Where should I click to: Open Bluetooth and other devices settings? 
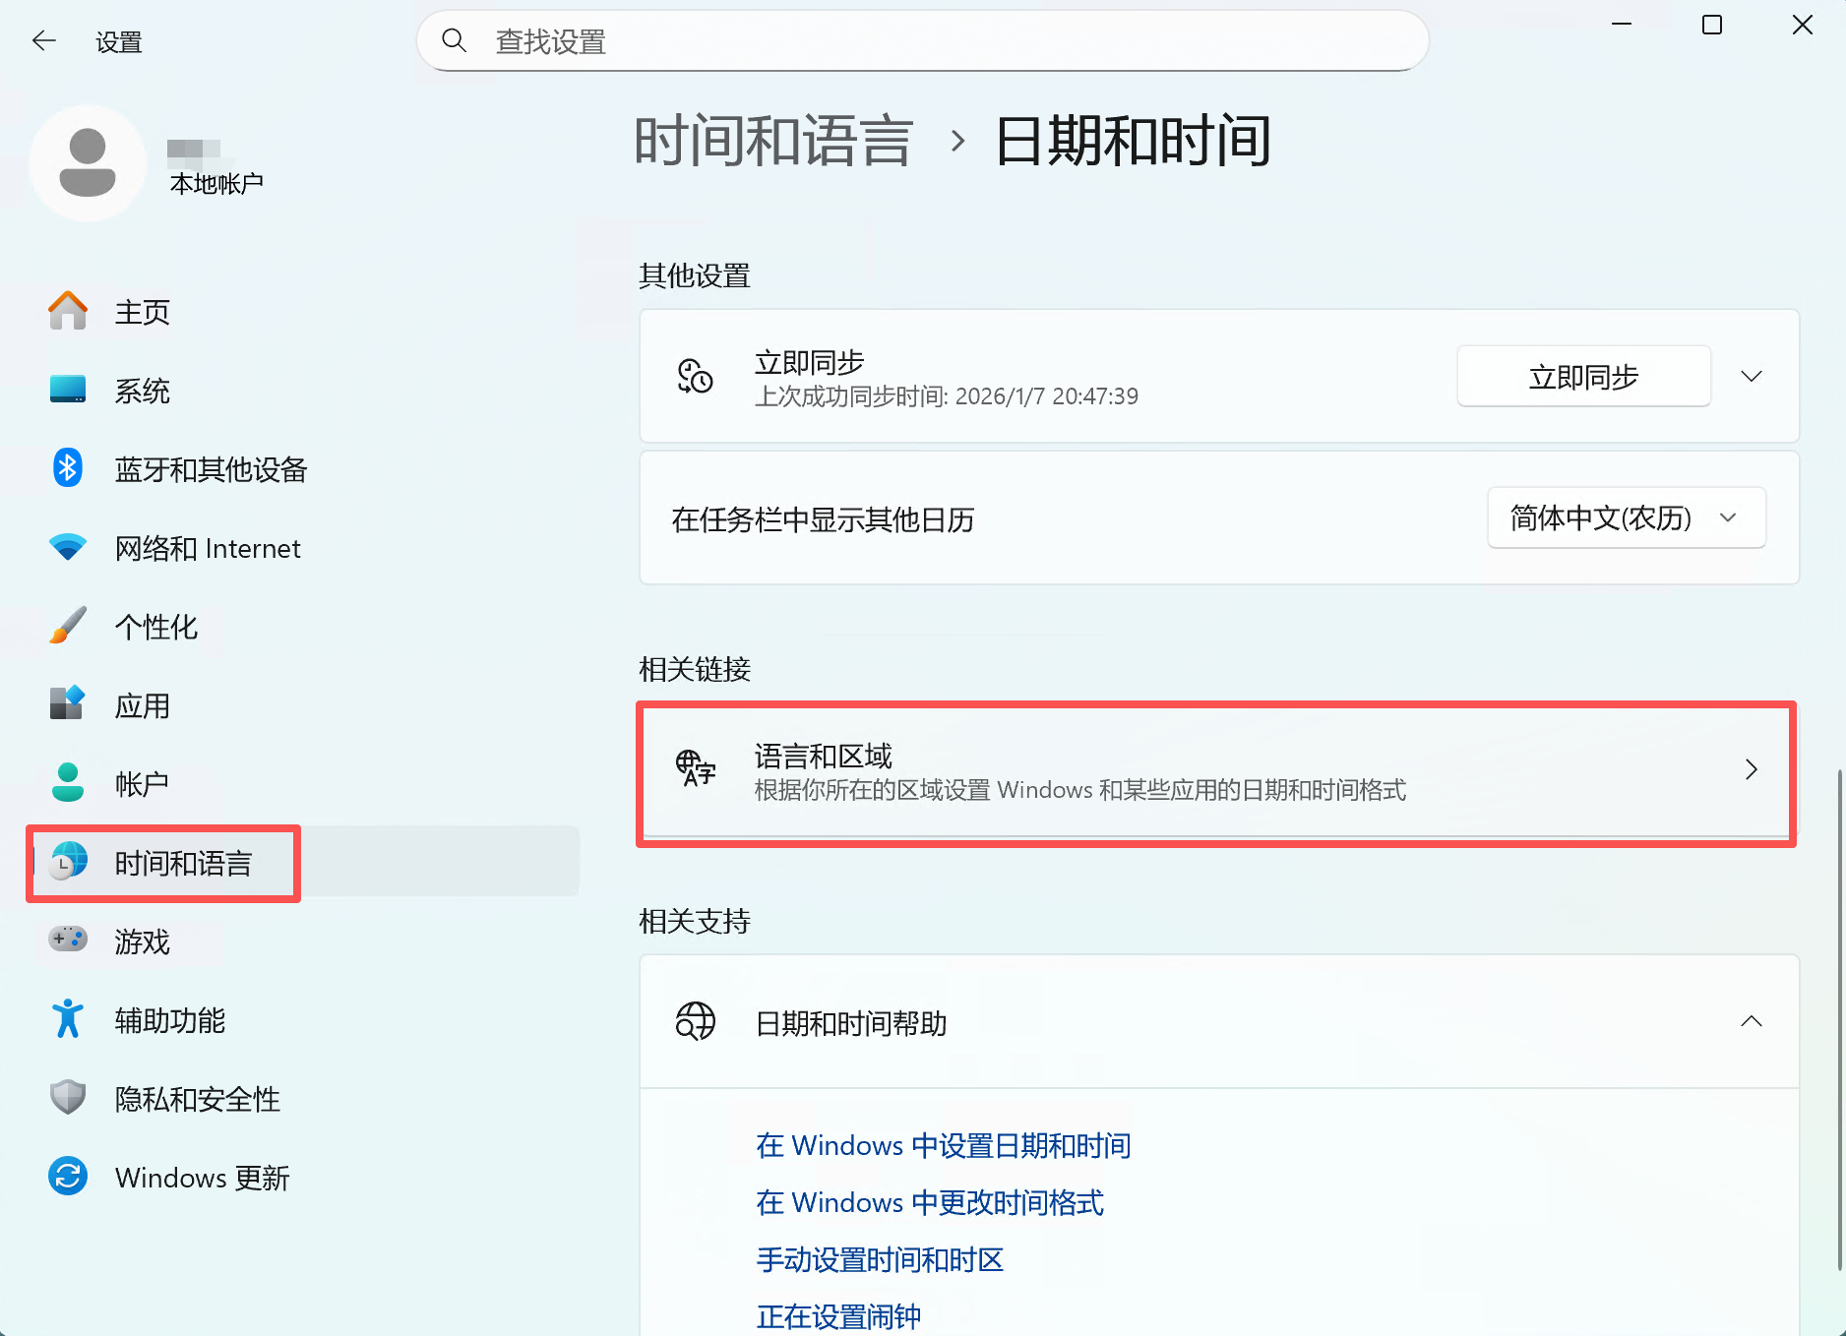click(67, 468)
